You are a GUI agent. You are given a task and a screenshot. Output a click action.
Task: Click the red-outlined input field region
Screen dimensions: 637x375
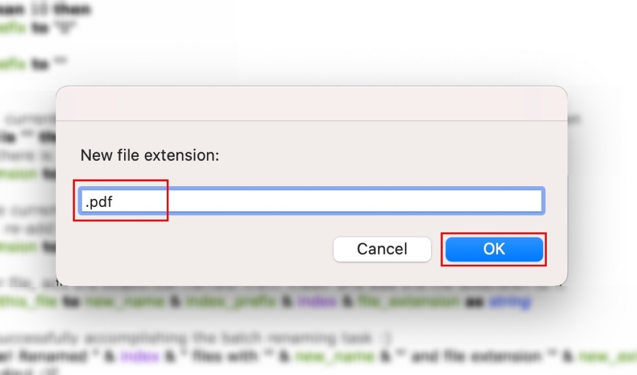[x=121, y=200]
